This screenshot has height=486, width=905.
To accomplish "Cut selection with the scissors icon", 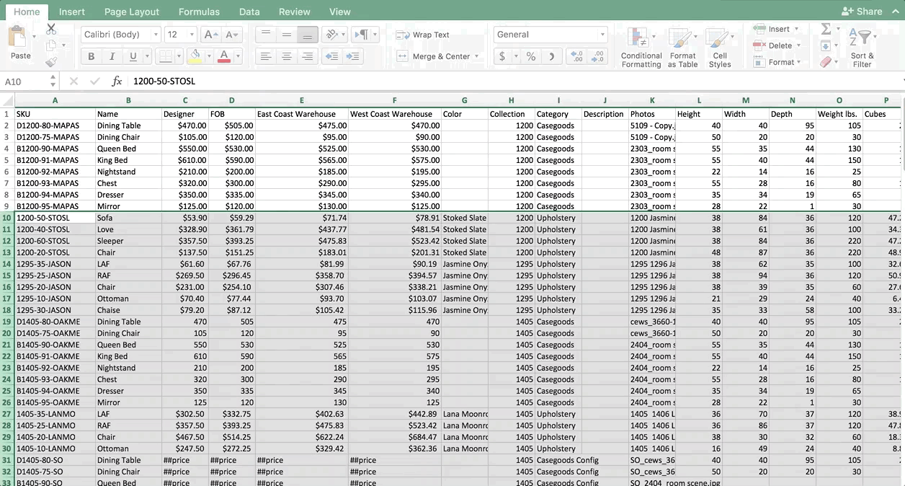I will pos(51,30).
